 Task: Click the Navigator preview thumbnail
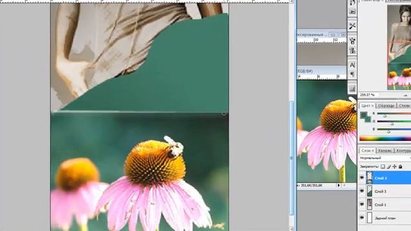click(399, 47)
